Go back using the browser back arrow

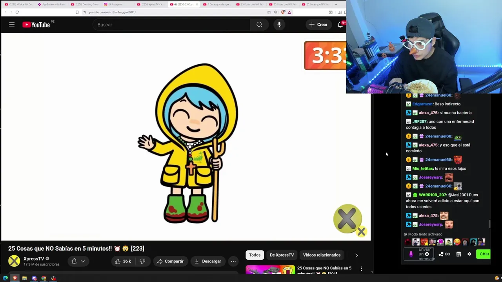click(5, 12)
